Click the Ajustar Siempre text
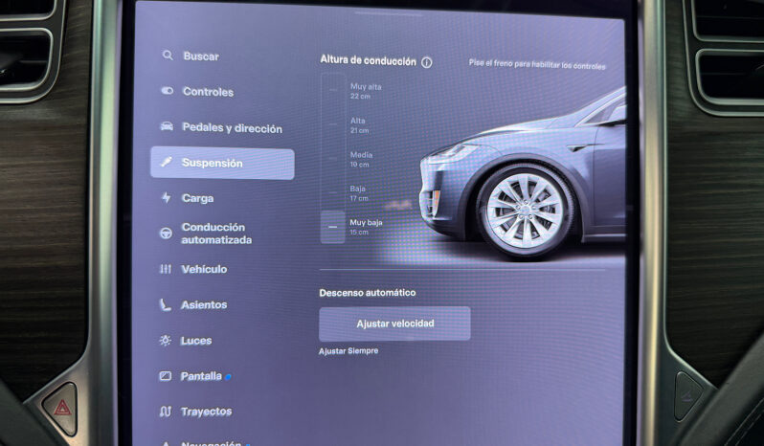The width and height of the screenshot is (764, 446). point(348,350)
